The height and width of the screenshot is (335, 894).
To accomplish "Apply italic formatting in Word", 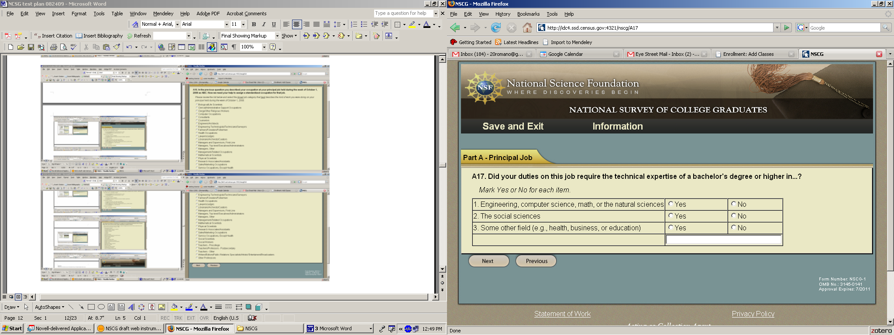I will point(264,24).
